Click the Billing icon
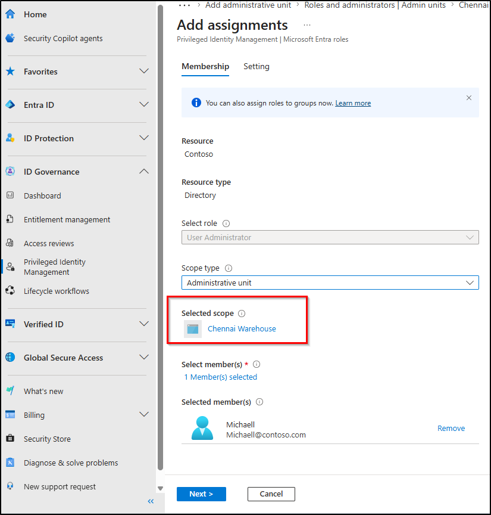Screen dimensions: 491x515 (x=10, y=415)
